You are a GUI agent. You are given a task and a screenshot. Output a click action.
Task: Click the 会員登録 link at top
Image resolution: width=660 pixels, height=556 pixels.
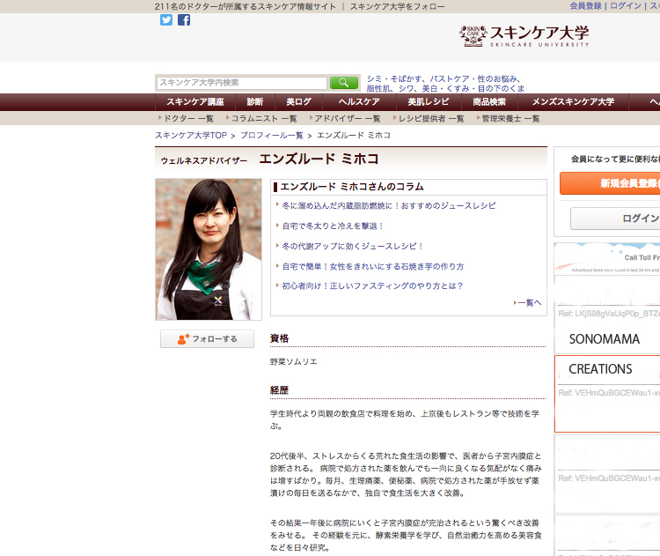585,6
